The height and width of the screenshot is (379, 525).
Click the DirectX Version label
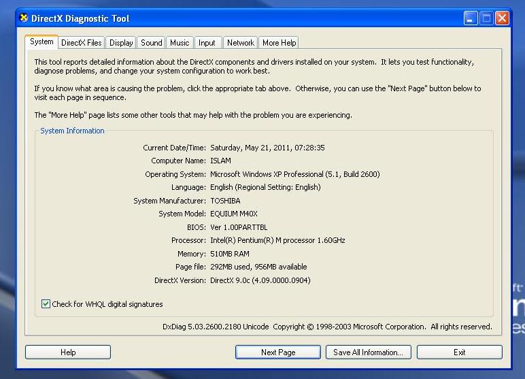(180, 280)
